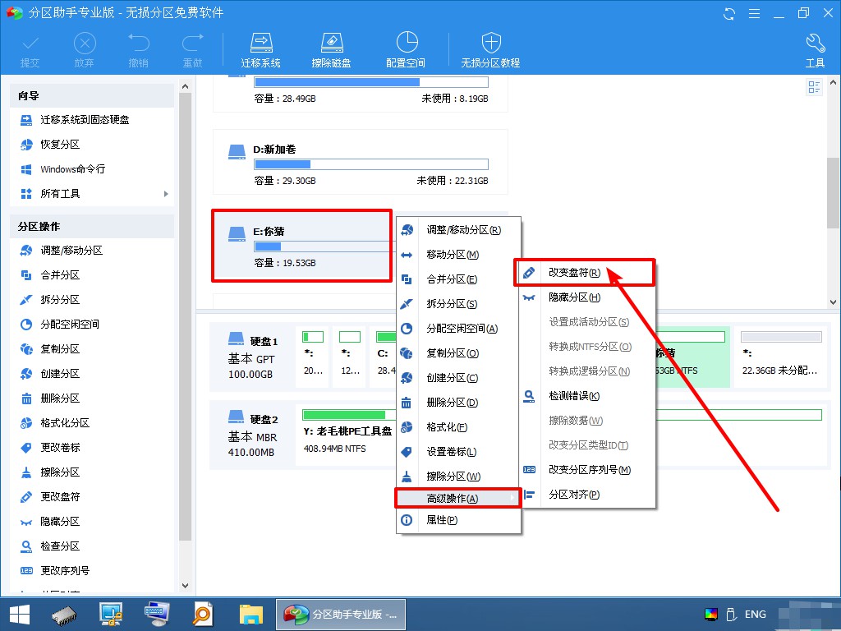Image resolution: width=841 pixels, height=631 pixels.
Task: Open the magnifier search taskbar icon
Action: [x=203, y=615]
